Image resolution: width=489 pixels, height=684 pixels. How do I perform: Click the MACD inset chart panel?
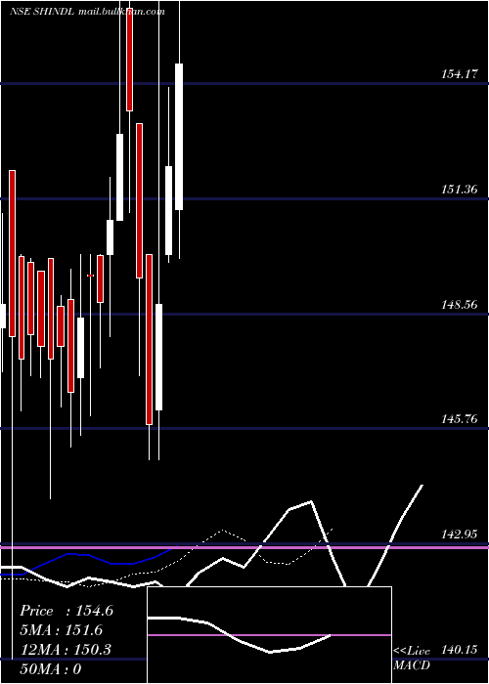pos(269,635)
